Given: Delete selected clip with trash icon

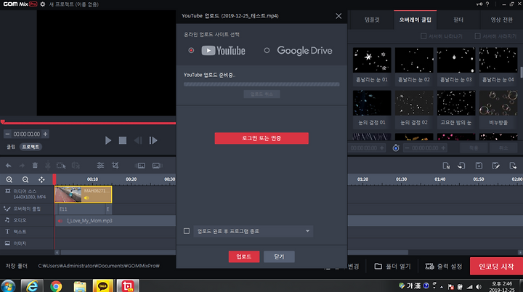Looking at the screenshot, I should tap(35, 166).
